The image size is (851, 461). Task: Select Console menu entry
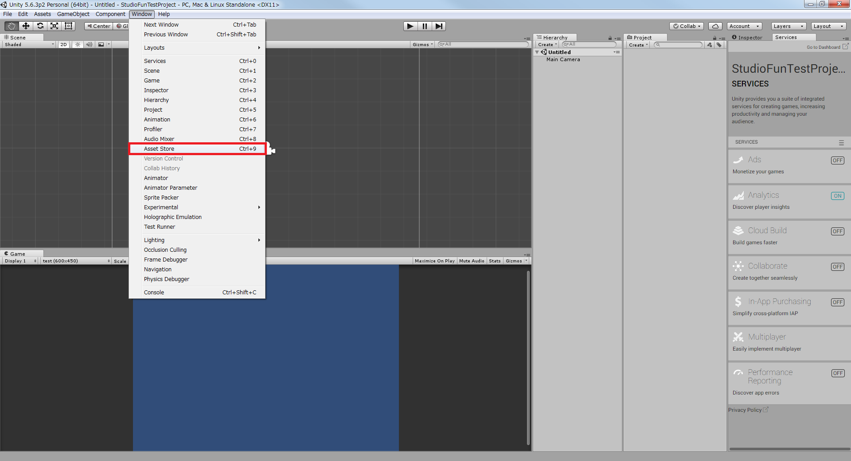click(x=197, y=293)
